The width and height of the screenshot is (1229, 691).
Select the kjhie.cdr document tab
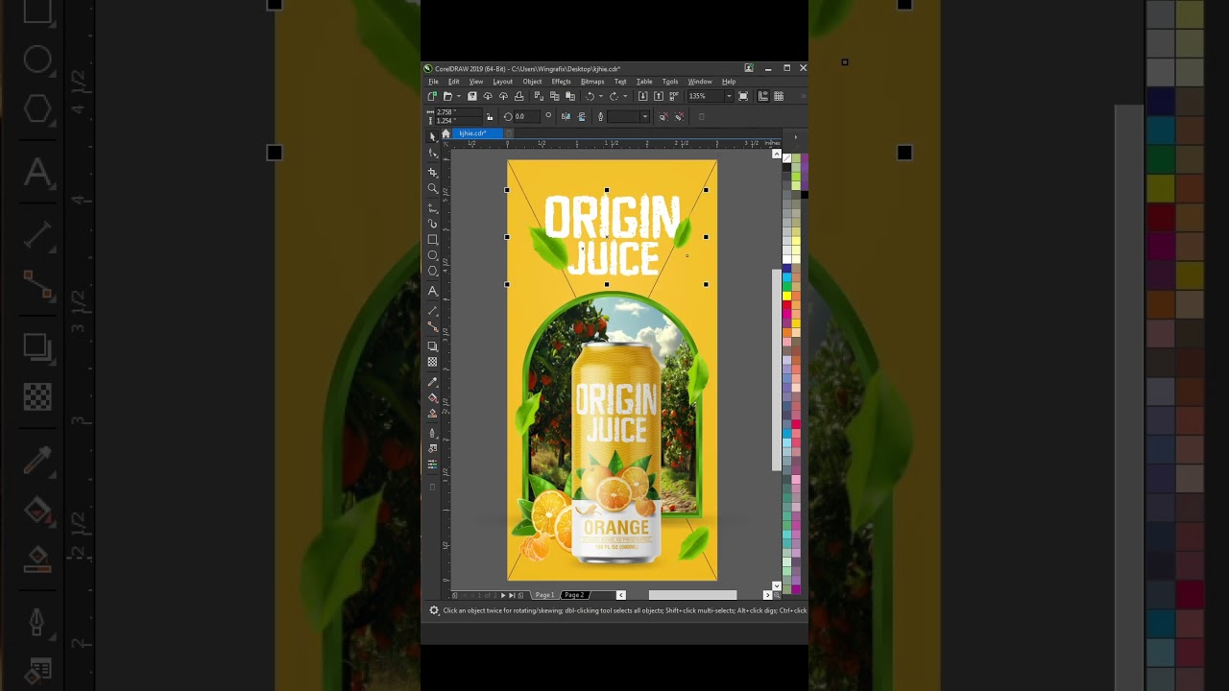[477, 133]
